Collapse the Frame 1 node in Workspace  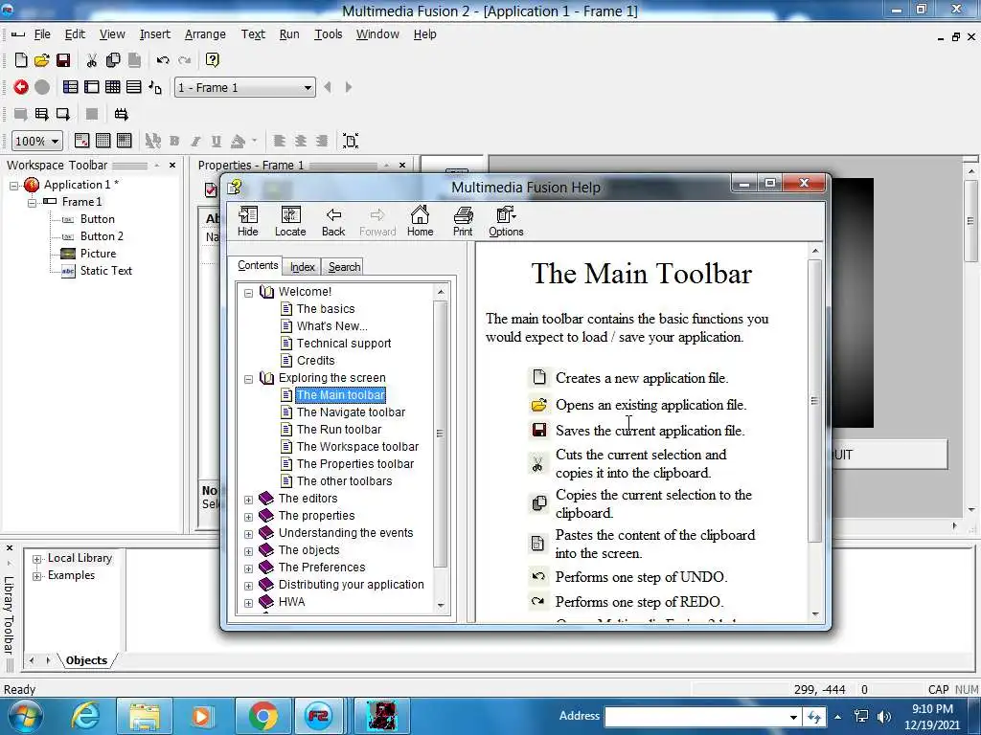[x=32, y=202]
